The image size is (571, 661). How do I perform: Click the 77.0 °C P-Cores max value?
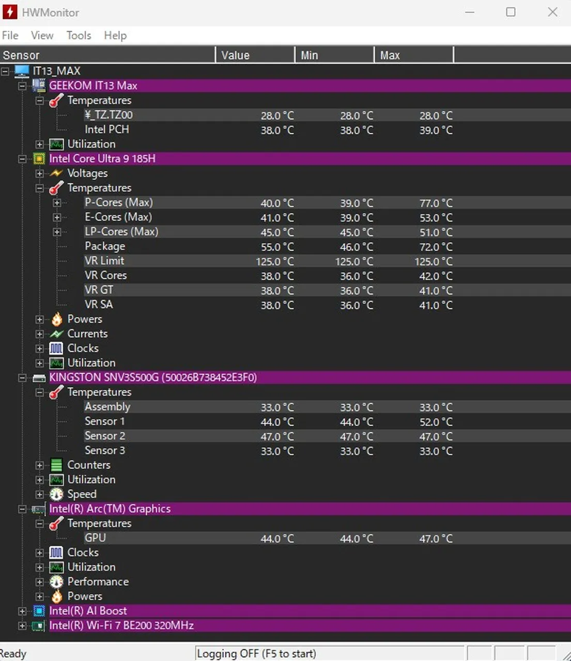[x=436, y=203]
